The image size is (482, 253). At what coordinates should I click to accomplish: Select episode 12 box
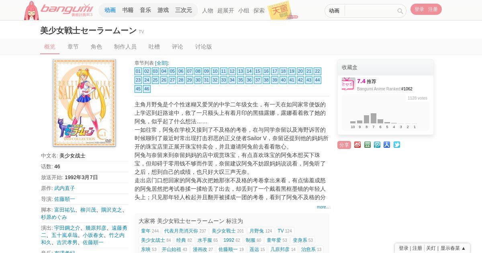232,71
